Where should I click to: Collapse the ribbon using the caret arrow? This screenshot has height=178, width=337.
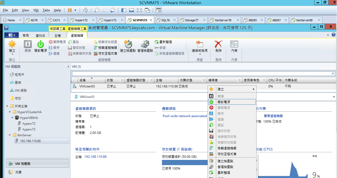328,35
